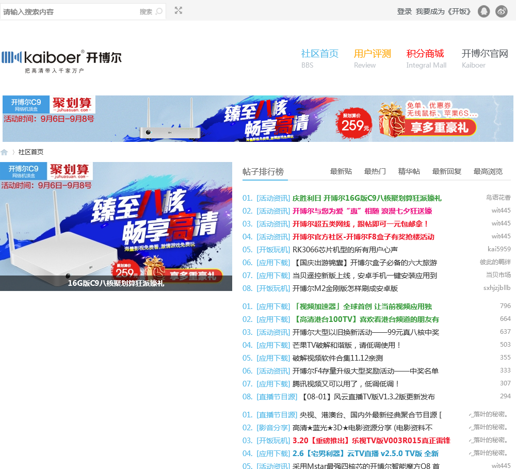Toggle the fullscreen expand icon

point(179,10)
